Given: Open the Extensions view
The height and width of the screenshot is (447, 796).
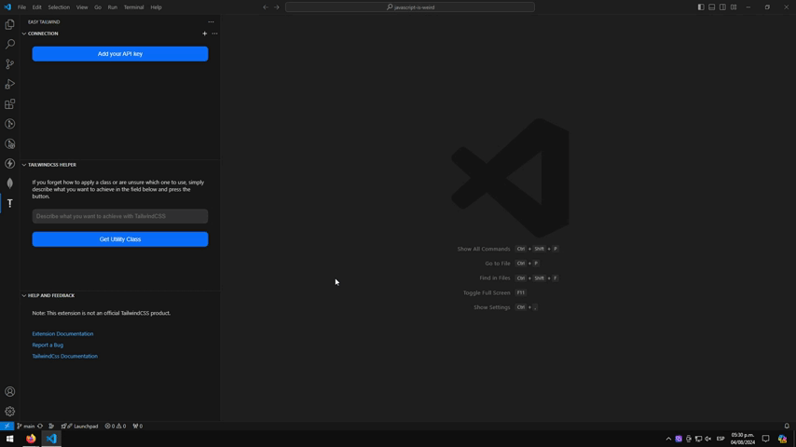Looking at the screenshot, I should (x=9, y=104).
